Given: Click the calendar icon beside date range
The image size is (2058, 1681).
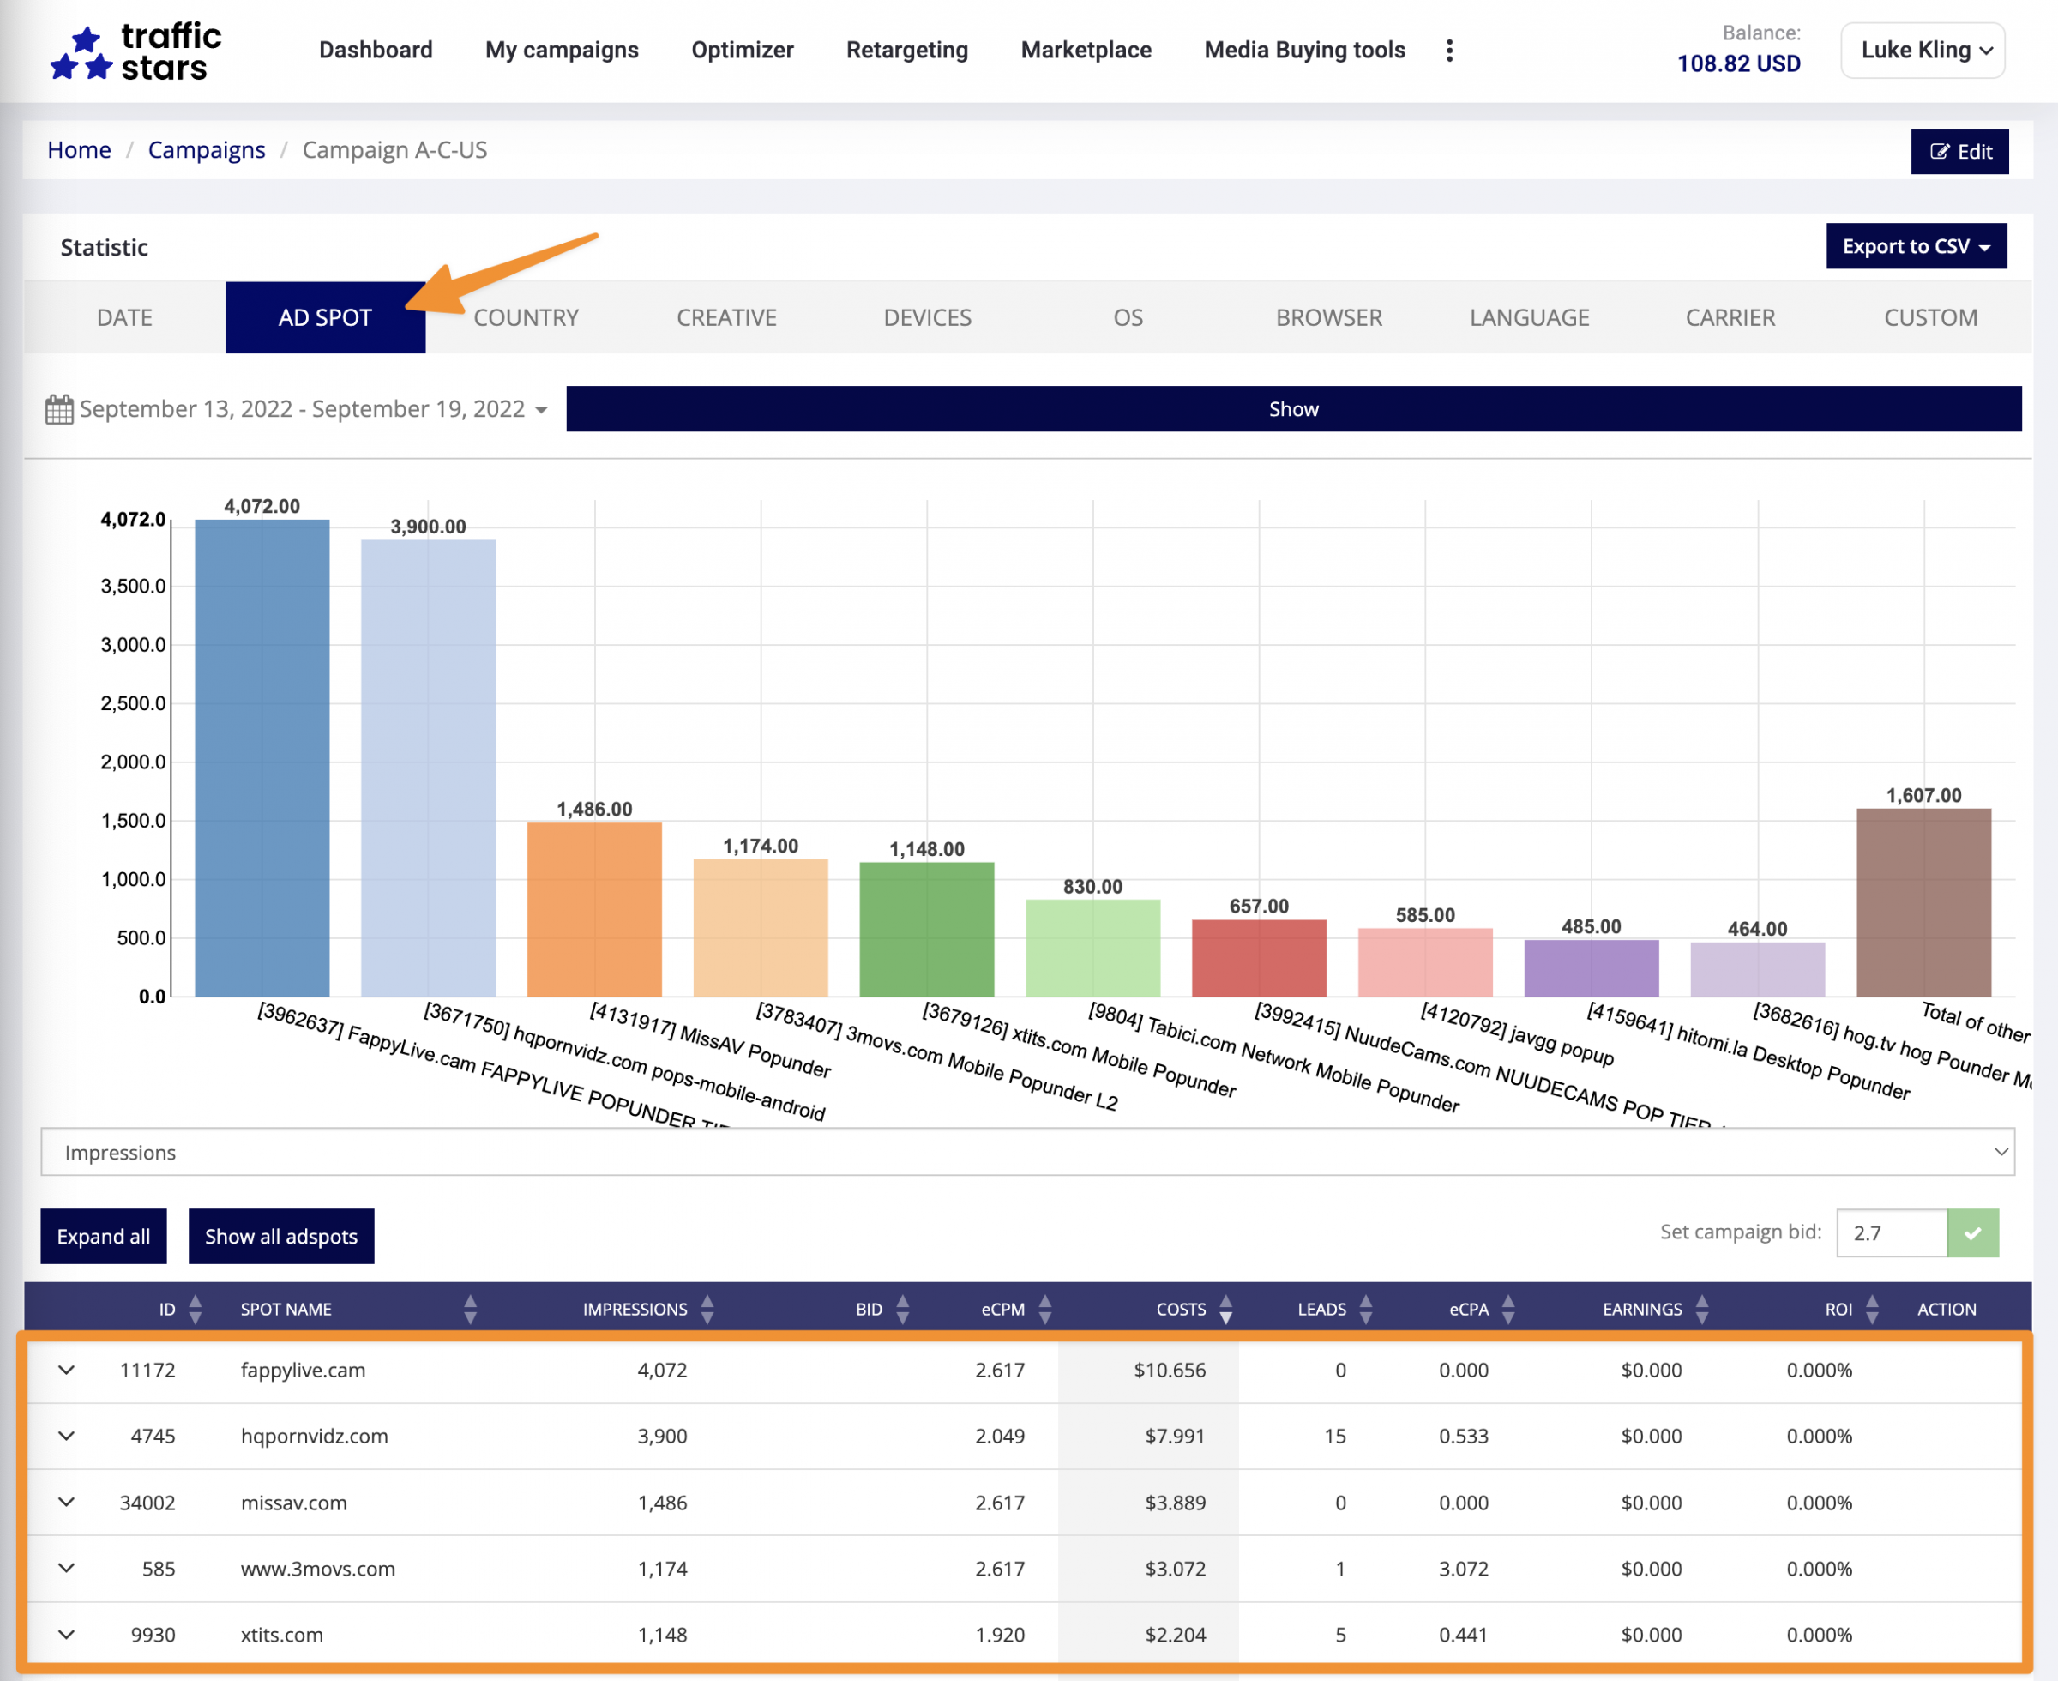Looking at the screenshot, I should point(59,408).
